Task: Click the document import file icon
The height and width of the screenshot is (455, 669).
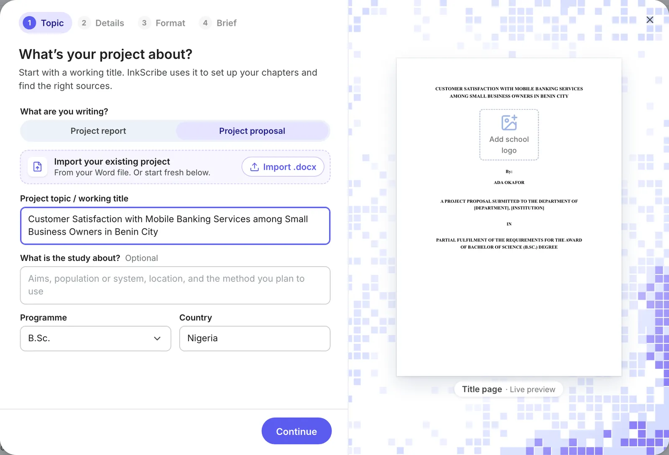Action: 38,167
